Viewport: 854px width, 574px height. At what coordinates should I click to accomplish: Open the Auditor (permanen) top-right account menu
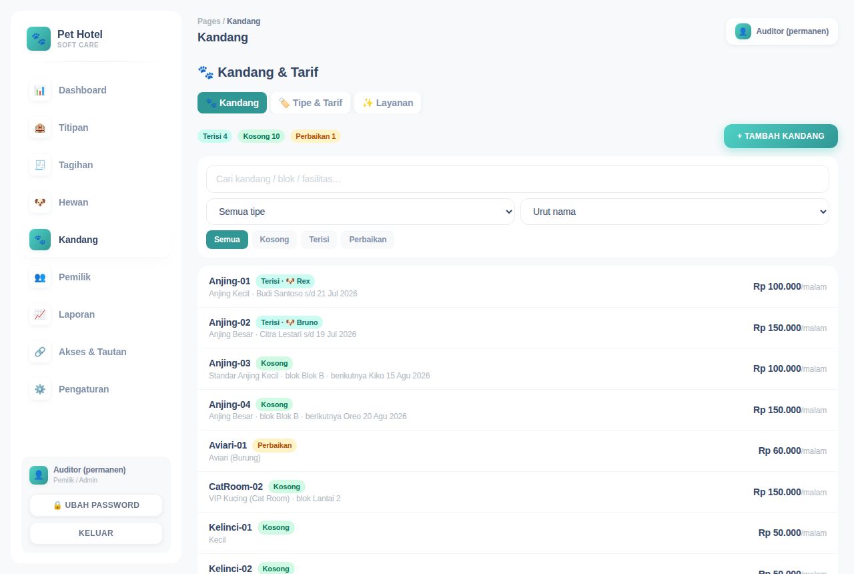[x=782, y=31]
